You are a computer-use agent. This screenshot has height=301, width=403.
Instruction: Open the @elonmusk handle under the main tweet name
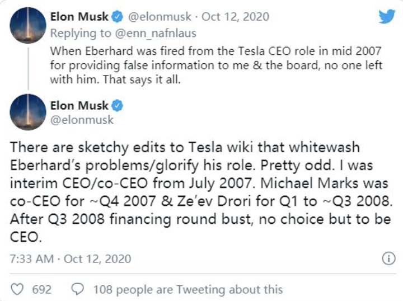[82, 120]
